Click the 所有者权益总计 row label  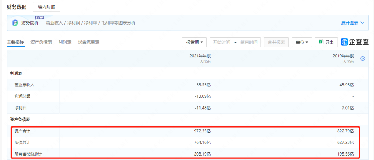(28, 154)
